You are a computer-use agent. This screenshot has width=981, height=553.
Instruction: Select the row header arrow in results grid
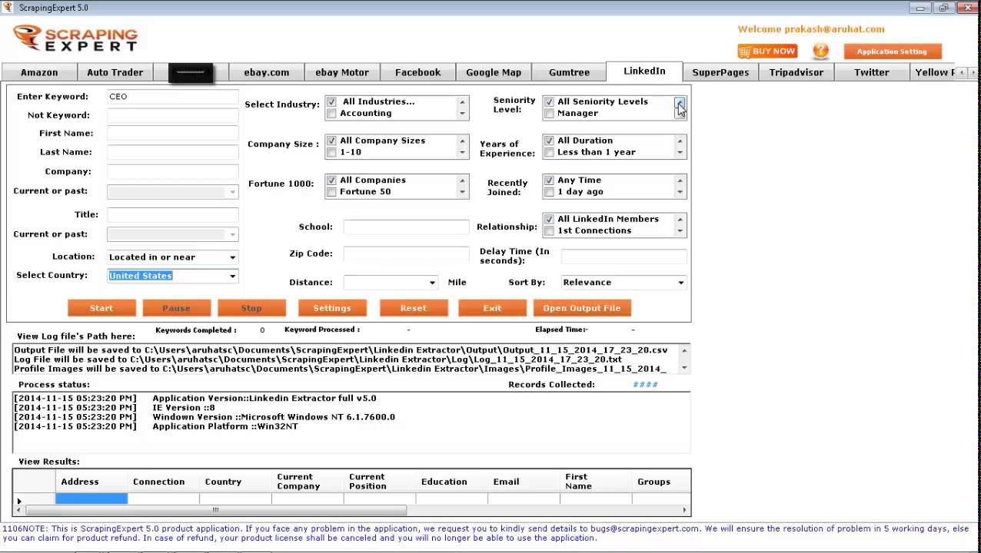click(19, 501)
